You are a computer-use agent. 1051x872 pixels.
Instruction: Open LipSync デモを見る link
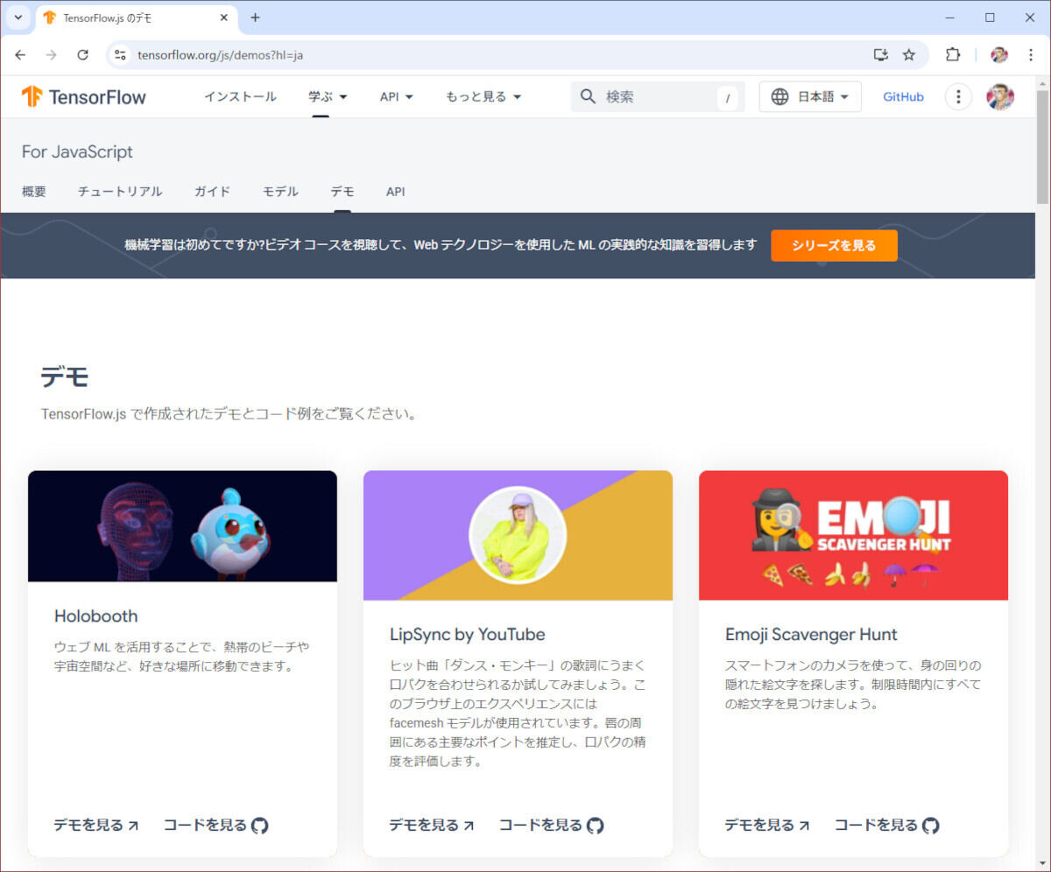[x=432, y=825]
